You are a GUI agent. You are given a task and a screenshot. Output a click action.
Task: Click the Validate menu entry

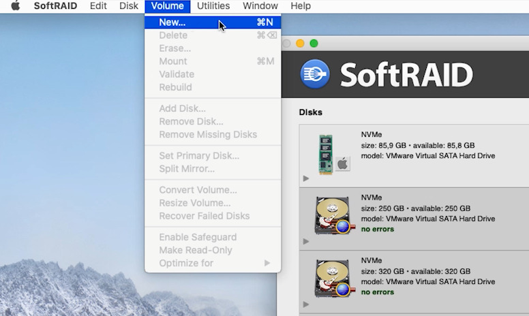[213, 74]
